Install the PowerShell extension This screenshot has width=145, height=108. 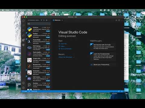pyautogui.click(x=48, y=43)
